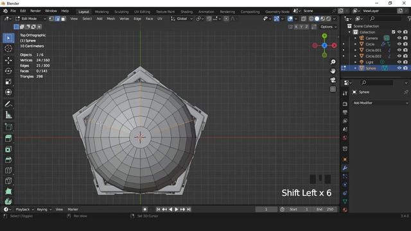Toggle X axis mirror
This screenshot has width=411, height=231.
pos(296,27)
